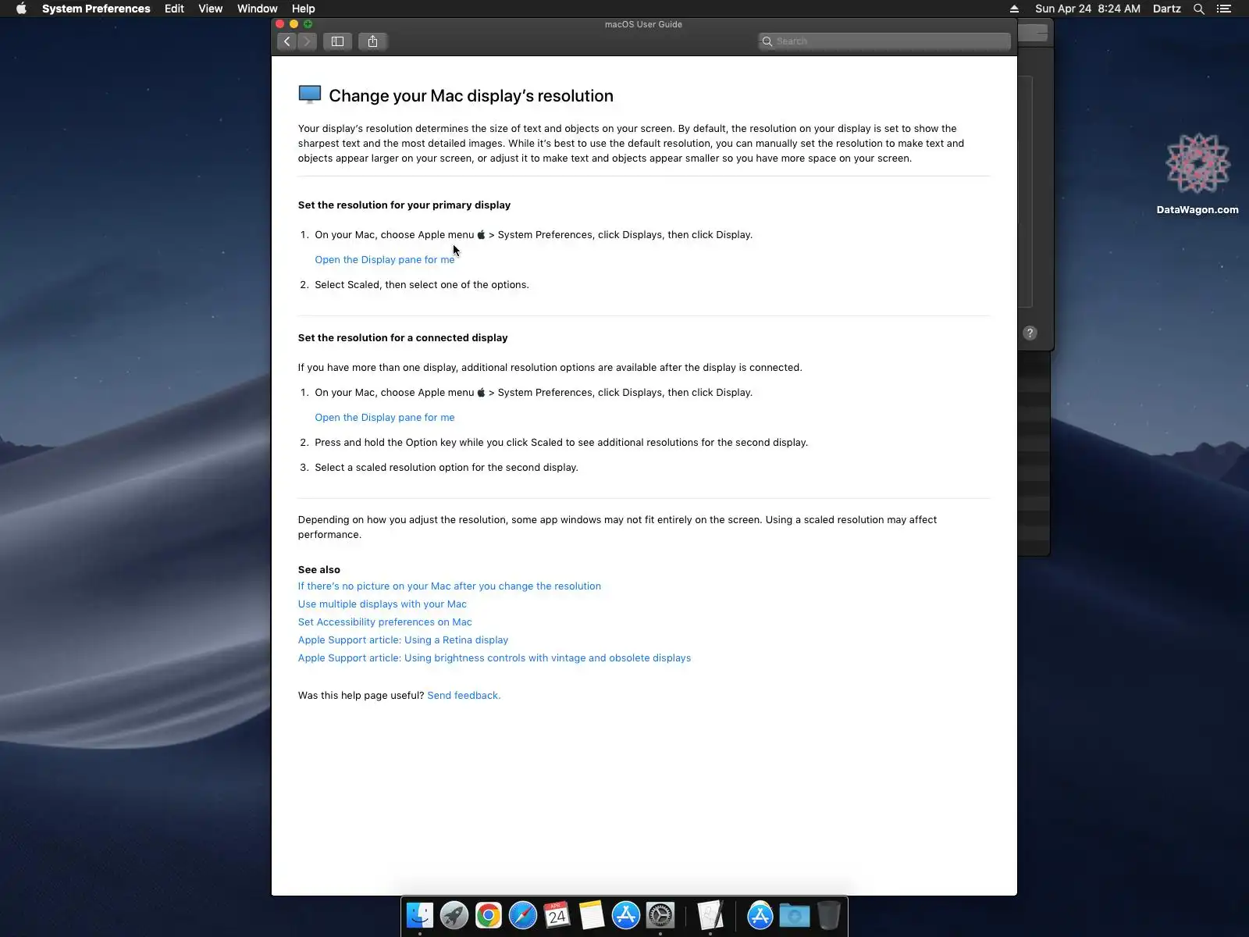This screenshot has height=937, width=1249.
Task: Open Notes from the Dock
Action: [x=592, y=915]
